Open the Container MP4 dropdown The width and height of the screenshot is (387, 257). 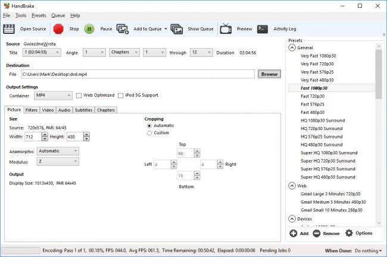coord(52,95)
